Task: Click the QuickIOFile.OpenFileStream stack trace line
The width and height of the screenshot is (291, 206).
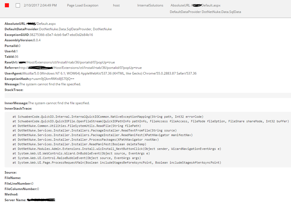Action: click(x=151, y=121)
